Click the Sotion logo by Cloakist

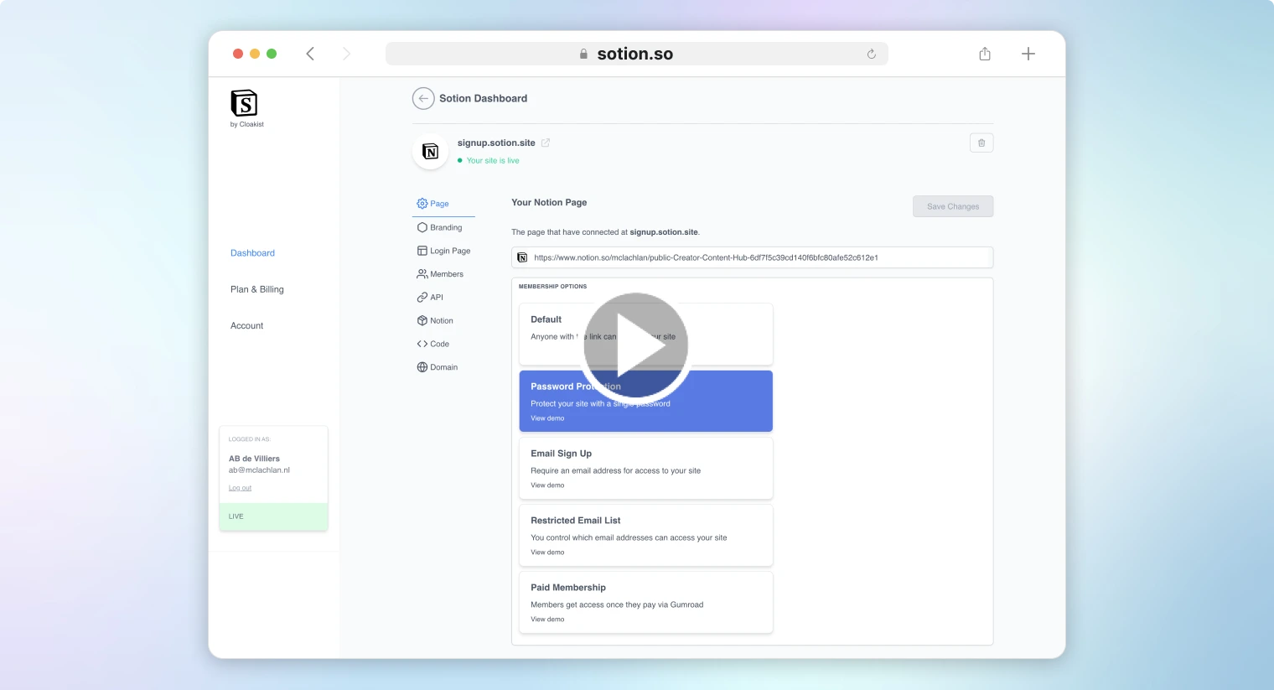point(246,108)
